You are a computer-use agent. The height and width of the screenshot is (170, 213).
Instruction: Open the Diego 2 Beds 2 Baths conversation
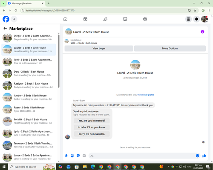29,37
